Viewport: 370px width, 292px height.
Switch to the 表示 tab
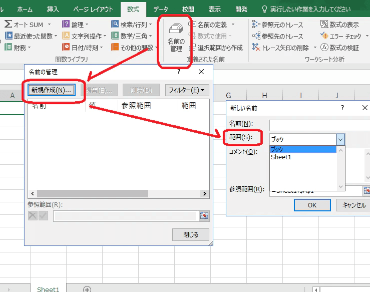point(214,9)
